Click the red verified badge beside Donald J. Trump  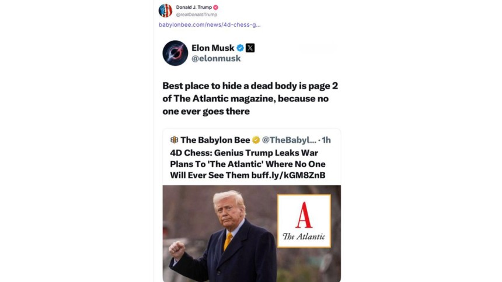pyautogui.click(x=216, y=8)
